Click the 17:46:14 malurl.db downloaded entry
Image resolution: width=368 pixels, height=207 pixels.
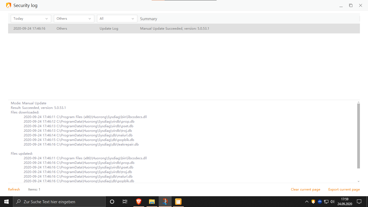point(78,135)
